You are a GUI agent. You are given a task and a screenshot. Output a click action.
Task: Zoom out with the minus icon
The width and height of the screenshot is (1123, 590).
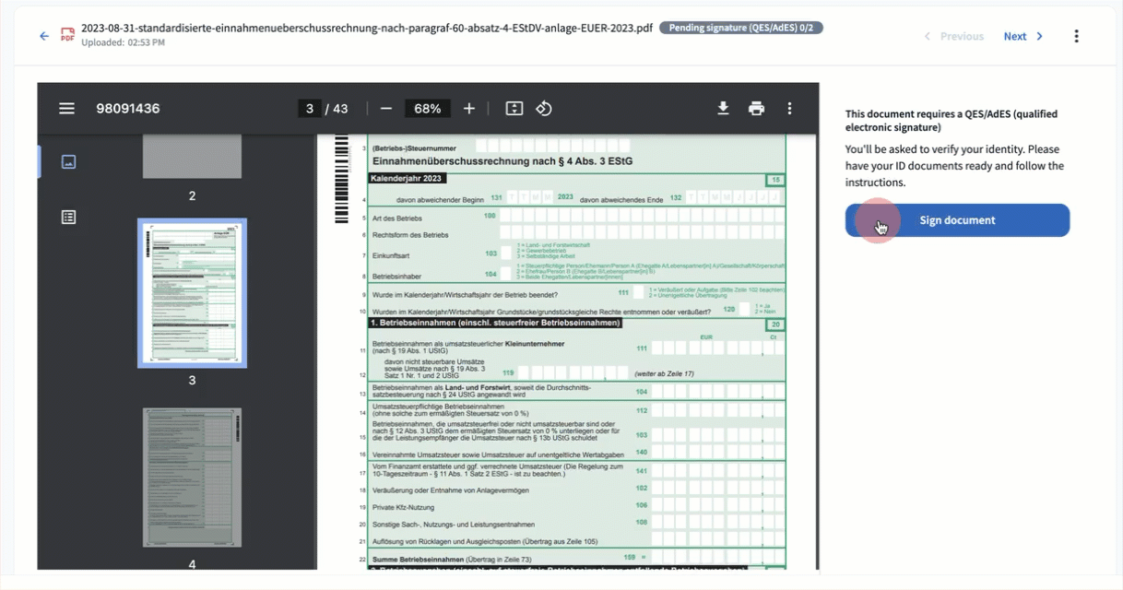386,108
